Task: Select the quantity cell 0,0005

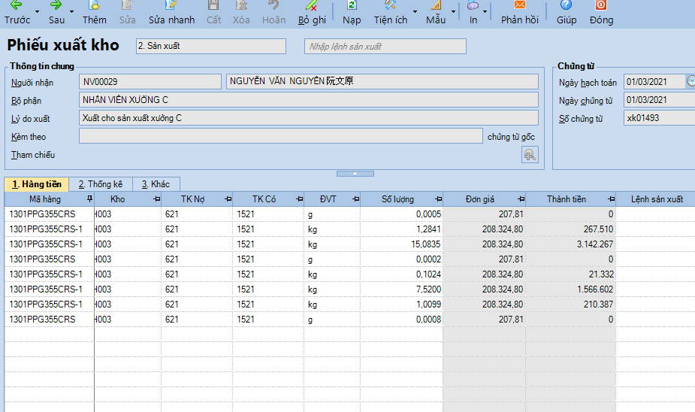Action: point(401,214)
